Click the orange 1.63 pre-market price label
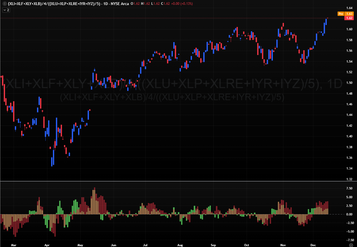 click(349, 14)
